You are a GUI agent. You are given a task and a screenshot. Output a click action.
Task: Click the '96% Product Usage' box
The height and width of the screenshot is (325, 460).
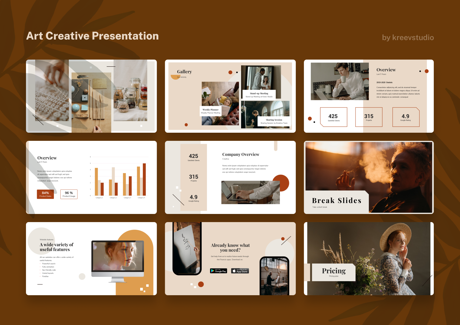(x=69, y=194)
